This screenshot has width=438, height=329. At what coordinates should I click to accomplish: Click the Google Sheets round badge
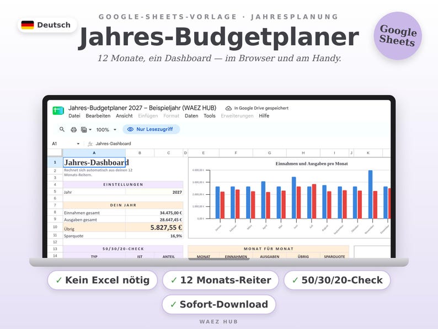tap(398, 36)
